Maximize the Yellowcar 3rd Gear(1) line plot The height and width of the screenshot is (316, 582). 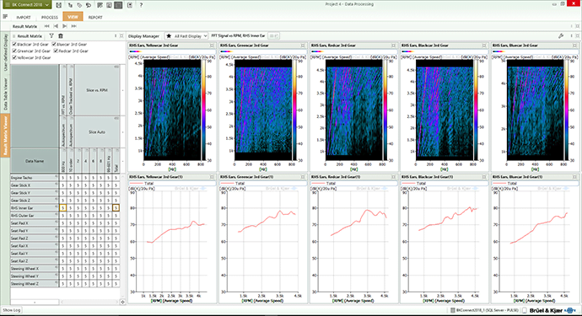pyautogui.click(x=212, y=177)
